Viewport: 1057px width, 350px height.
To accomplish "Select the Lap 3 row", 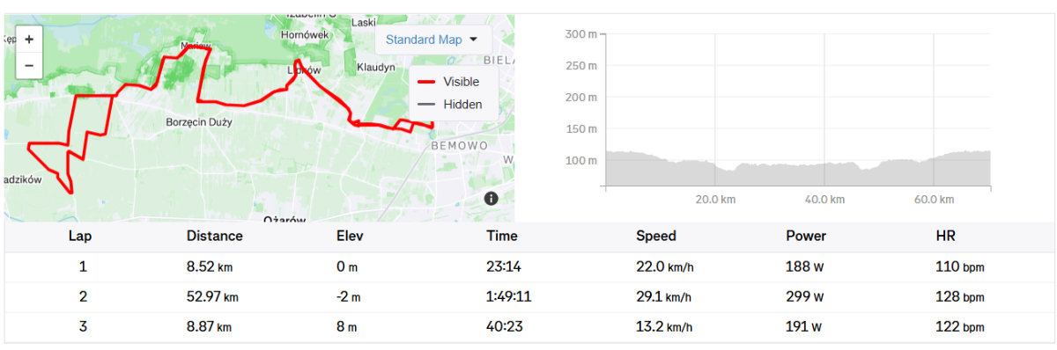I will point(528,327).
